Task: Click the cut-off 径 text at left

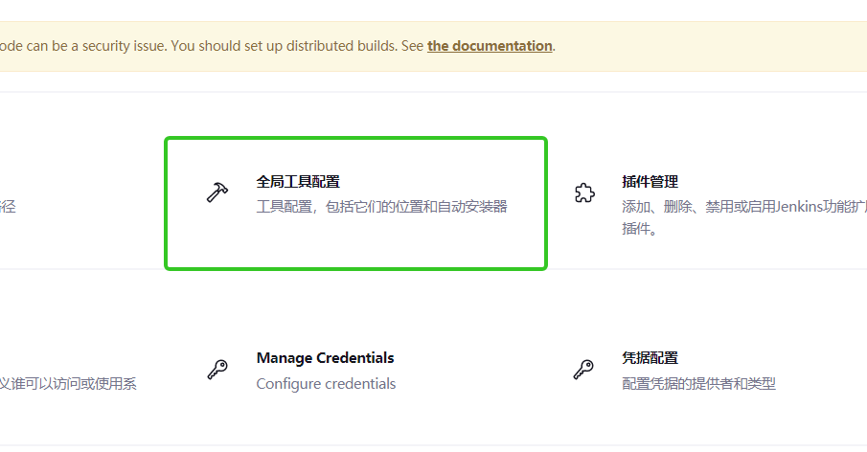Action: point(8,207)
